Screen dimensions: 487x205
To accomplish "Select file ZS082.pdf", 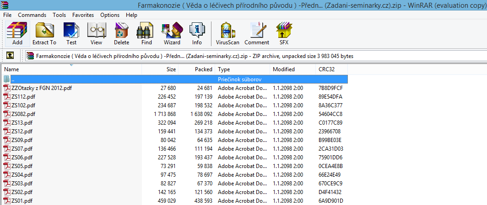I will tap(24, 114).
